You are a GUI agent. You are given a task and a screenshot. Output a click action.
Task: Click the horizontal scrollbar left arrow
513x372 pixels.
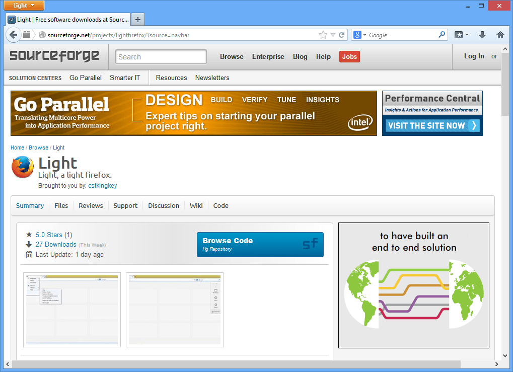point(8,364)
